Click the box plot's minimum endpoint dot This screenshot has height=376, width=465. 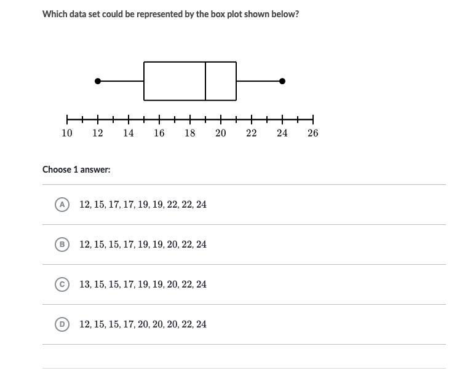point(98,81)
